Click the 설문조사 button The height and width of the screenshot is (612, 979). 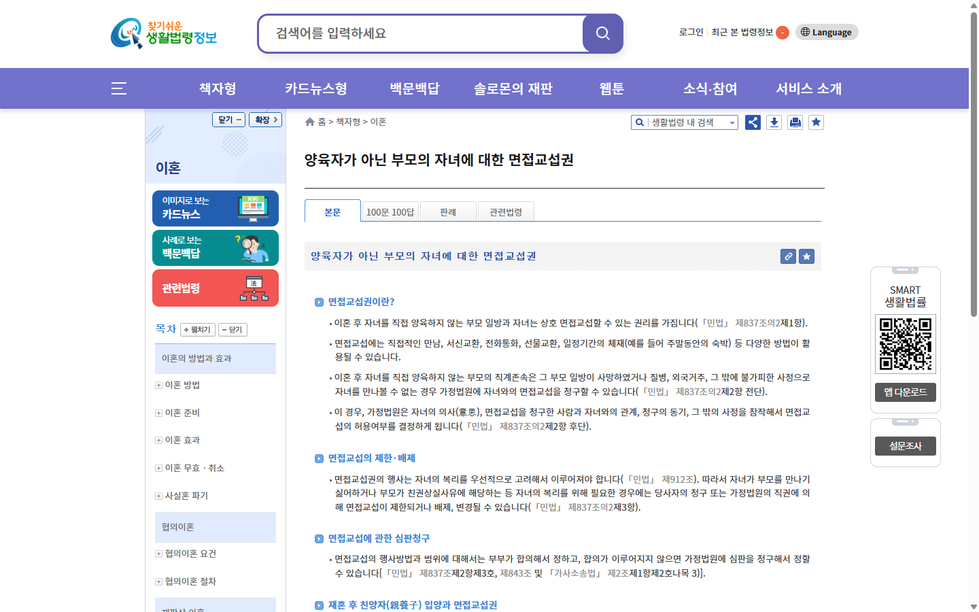point(906,446)
